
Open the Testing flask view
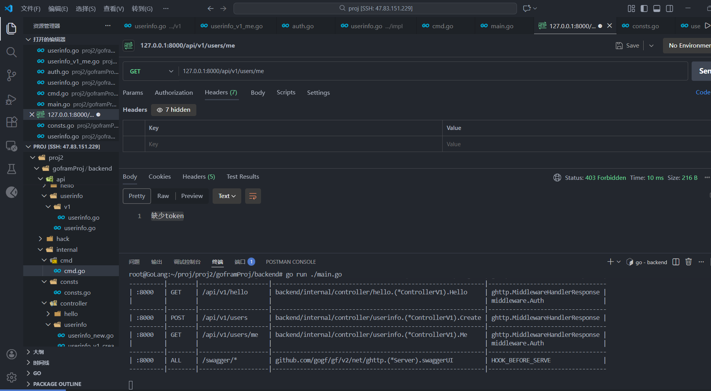click(x=12, y=169)
